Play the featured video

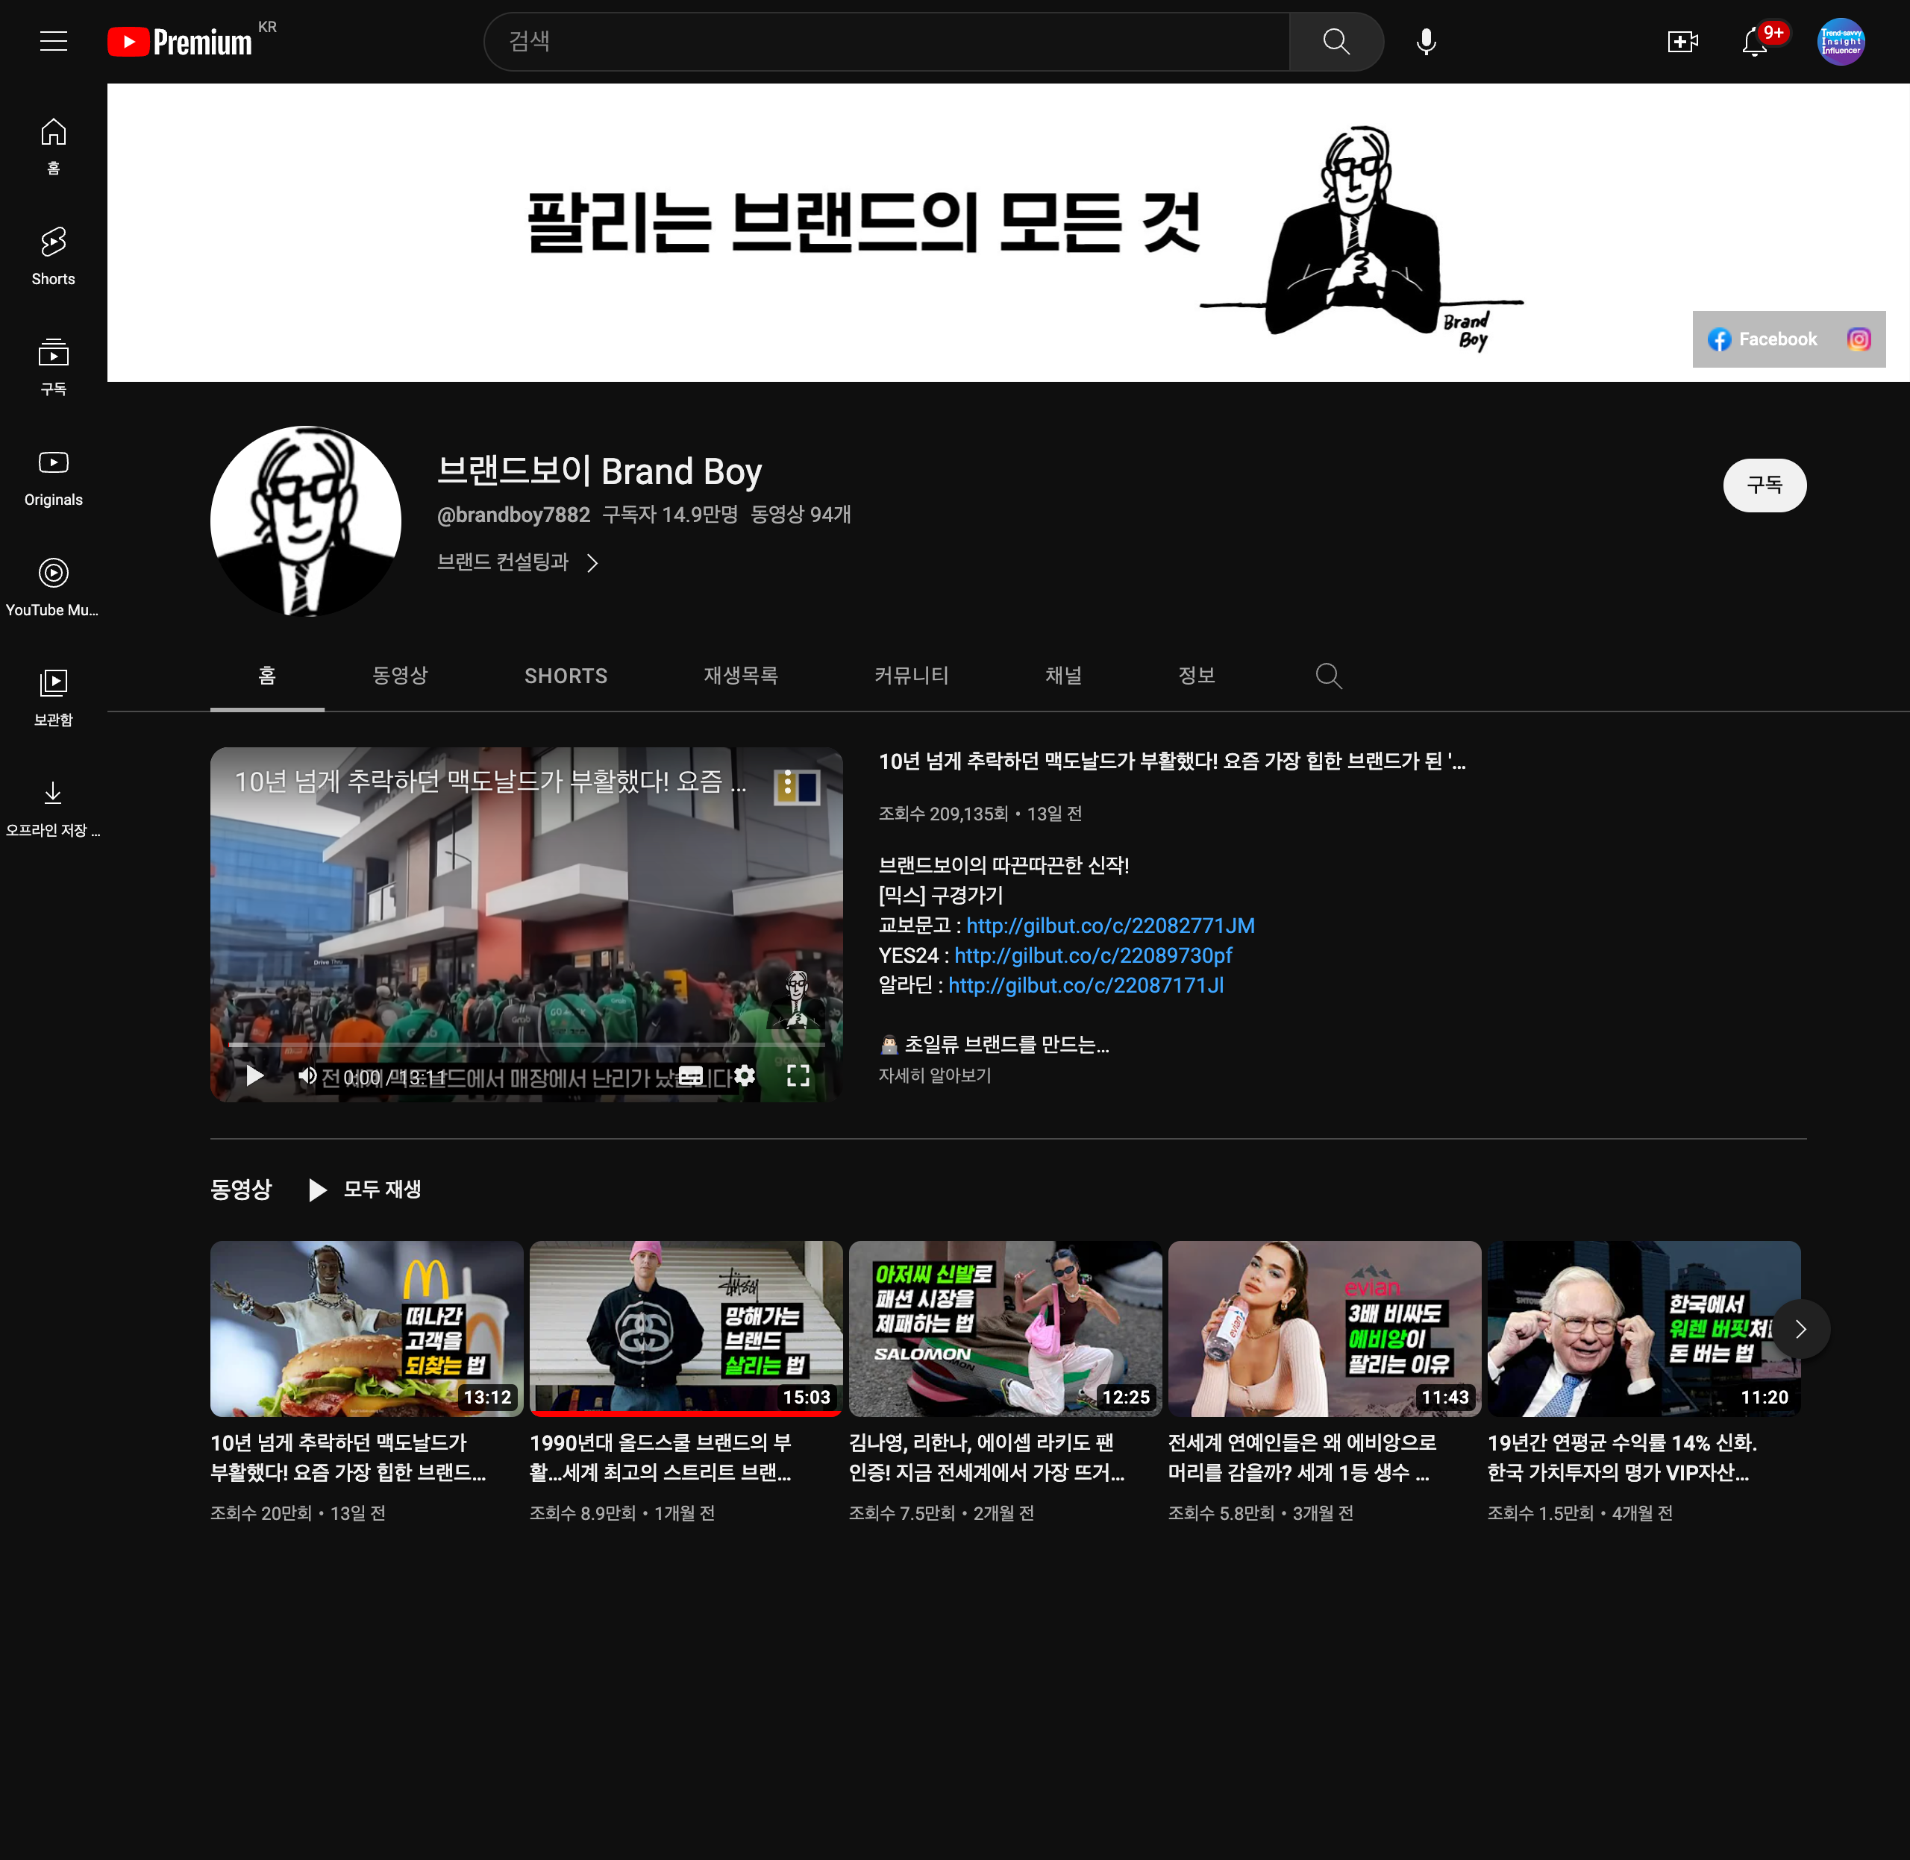point(255,1075)
